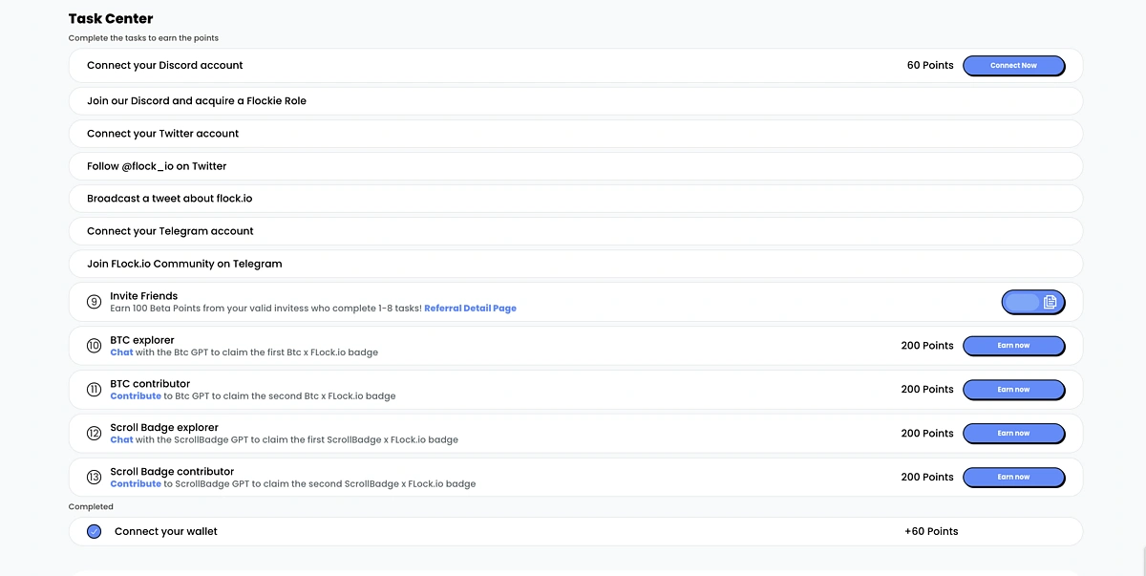Select the 'Follow @flock_io on Twitter' task
The width and height of the screenshot is (1146, 576).
pos(157,166)
